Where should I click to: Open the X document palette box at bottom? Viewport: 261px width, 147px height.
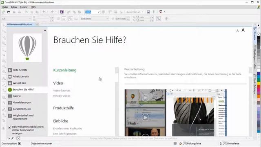coord(18,138)
